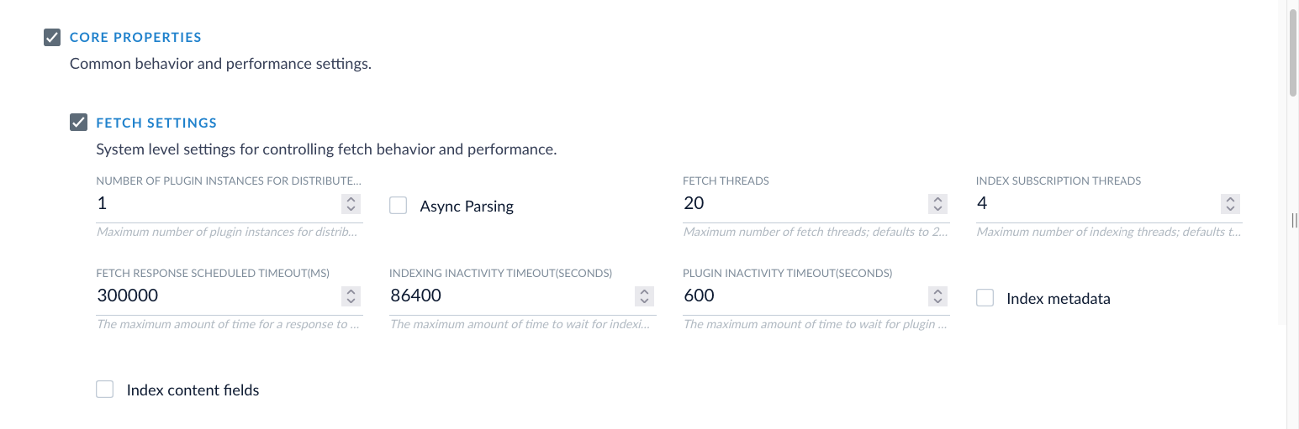1299x429 pixels.
Task: Focus the Fetch Threads field showing 20
Action: (x=805, y=203)
